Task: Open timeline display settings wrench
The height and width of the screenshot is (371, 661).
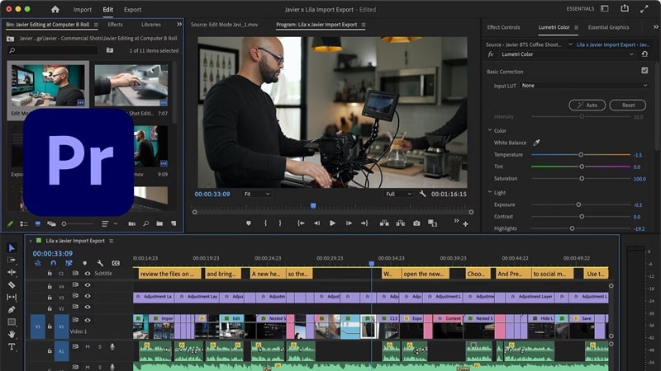Action: coord(100,264)
